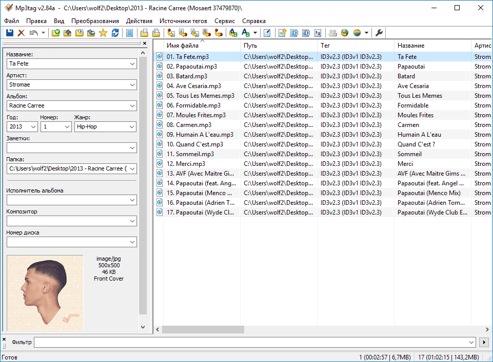The width and height of the screenshot is (493, 362).
Task: Click the folder icon with plus sign
Action: 67,33
